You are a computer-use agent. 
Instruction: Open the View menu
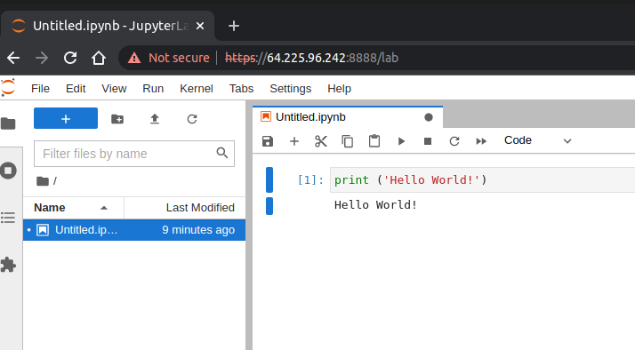pos(114,89)
